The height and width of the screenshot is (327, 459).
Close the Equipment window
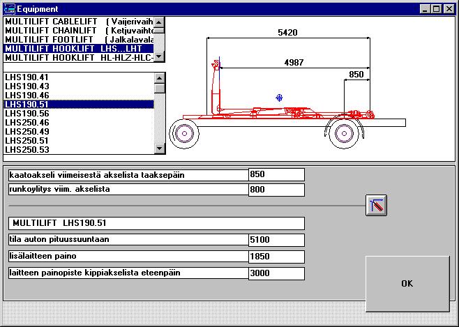coord(449,9)
